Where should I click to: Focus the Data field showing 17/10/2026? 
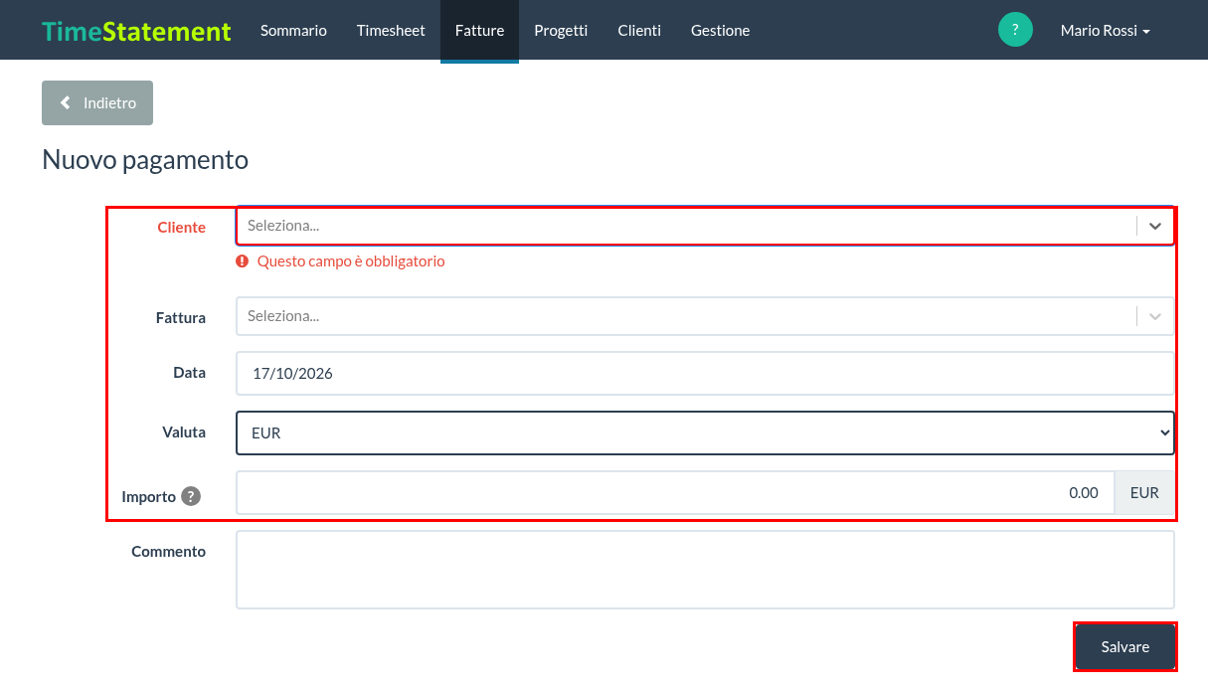tap(705, 374)
